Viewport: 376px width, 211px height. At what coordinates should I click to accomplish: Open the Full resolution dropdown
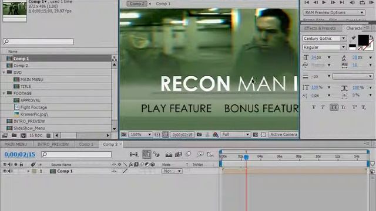[235, 134]
